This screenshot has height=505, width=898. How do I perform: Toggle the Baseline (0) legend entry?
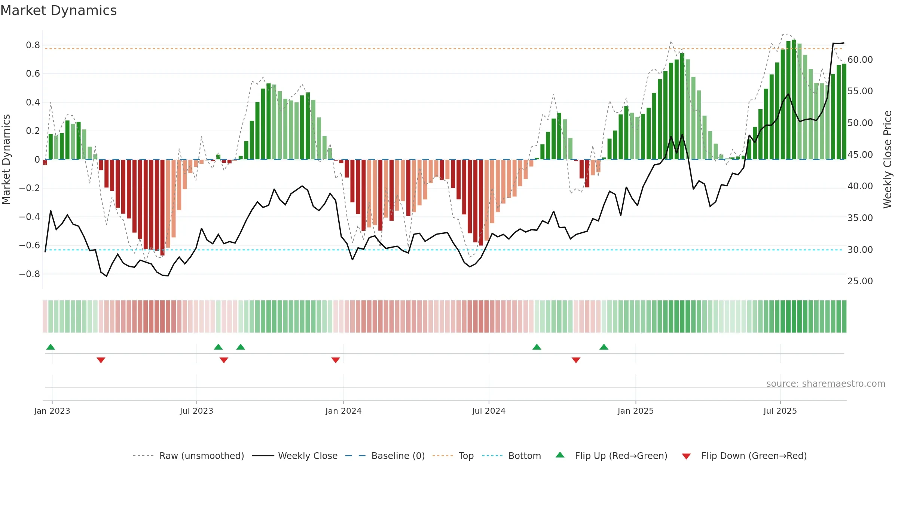pyautogui.click(x=385, y=456)
